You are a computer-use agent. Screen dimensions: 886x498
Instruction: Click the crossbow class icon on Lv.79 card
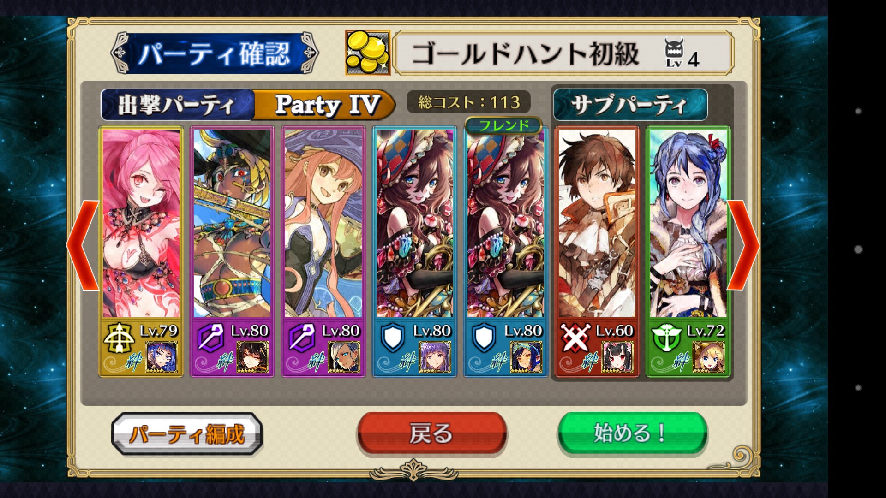119,338
